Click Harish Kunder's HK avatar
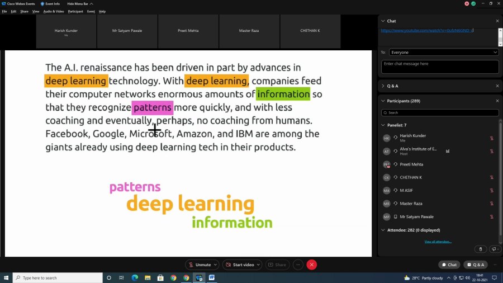This screenshot has width=503, height=283. point(387,138)
